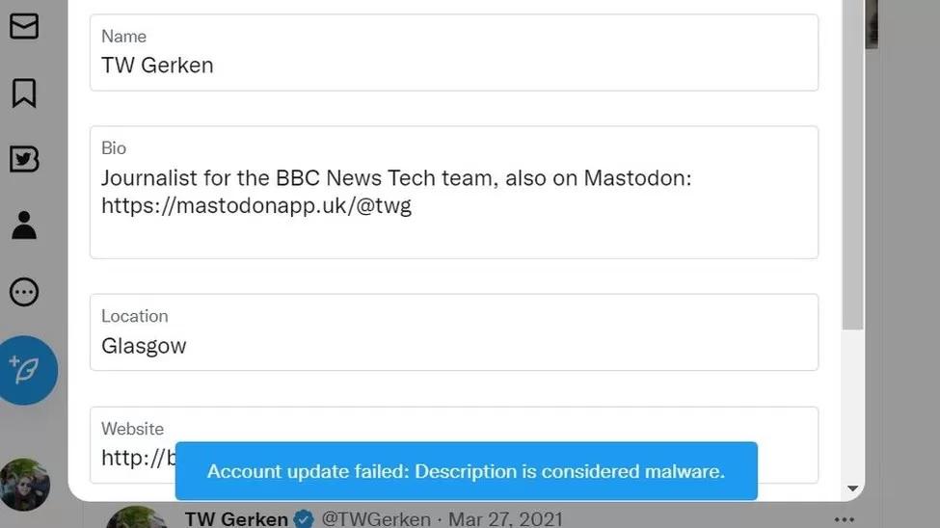Viewport: 940px width, 528px height.
Task: Open the TW Gerken display name link on the tweet
Action: (x=235, y=519)
